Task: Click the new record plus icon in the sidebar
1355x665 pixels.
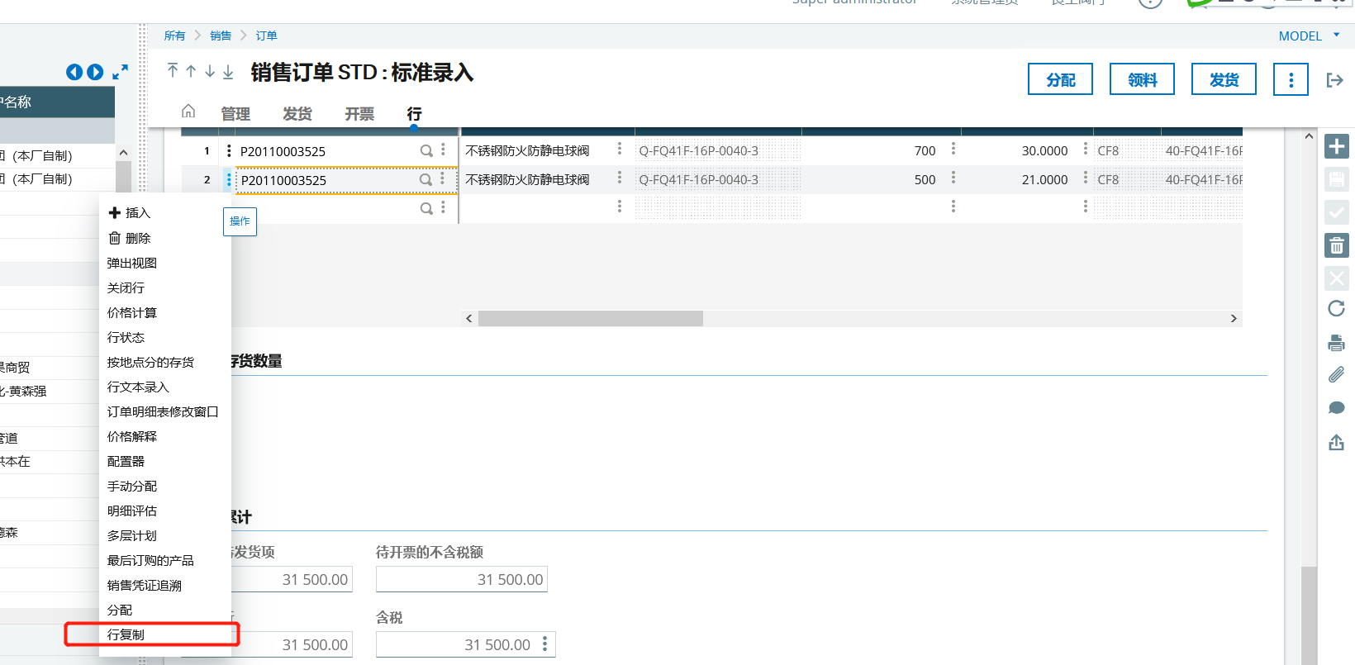Action: [1336, 146]
